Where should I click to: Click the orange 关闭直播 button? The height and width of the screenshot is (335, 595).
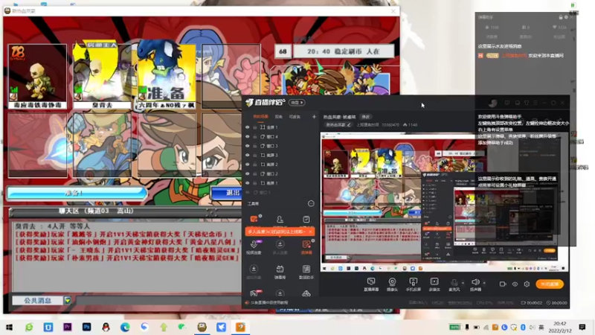pyautogui.click(x=550, y=284)
